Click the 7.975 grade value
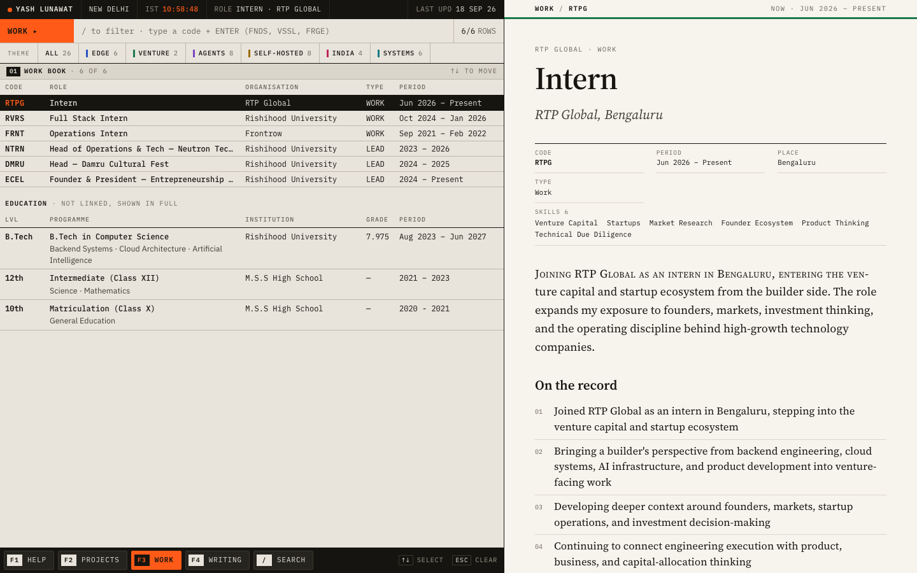917x573 pixels. click(x=378, y=237)
